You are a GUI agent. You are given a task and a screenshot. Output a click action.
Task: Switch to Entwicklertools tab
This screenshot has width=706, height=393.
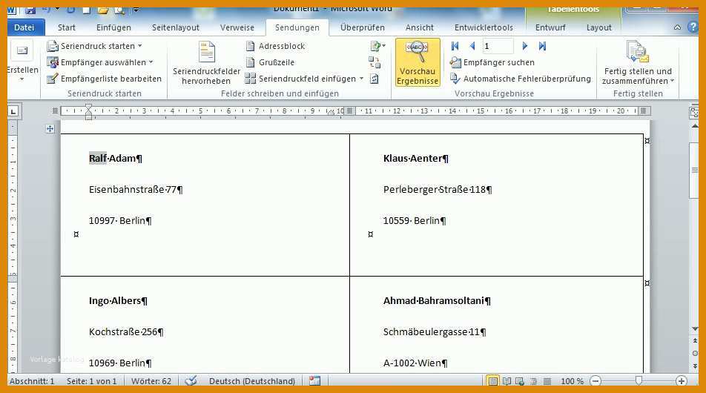(x=484, y=27)
